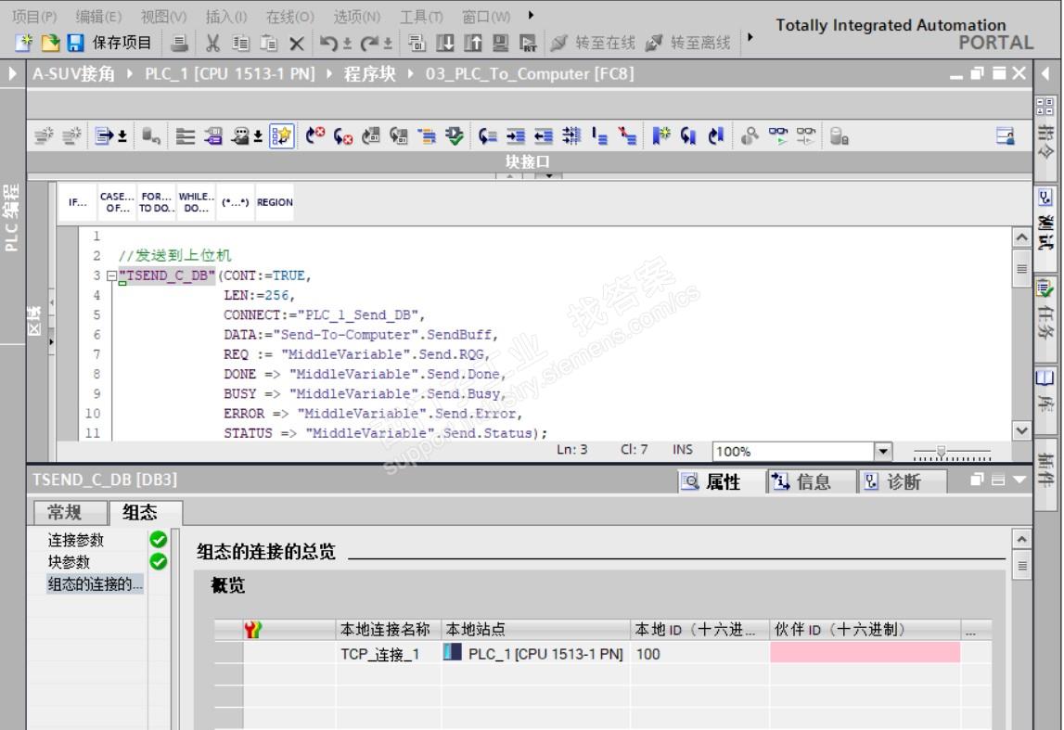This screenshot has height=730, width=1064.
Task: Click the open project folder icon
Action: click(x=50, y=43)
